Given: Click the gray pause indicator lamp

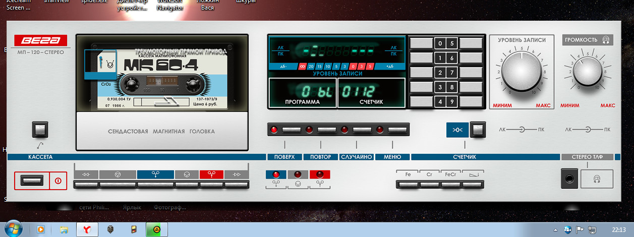Looking at the screenshot, I should pos(298,174).
